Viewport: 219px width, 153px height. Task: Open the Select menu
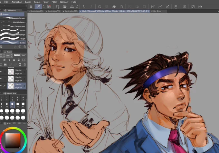coord(37,2)
